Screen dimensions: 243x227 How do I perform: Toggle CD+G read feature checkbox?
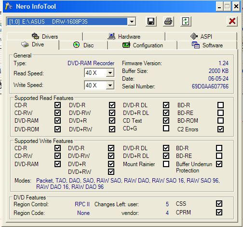[166, 128]
